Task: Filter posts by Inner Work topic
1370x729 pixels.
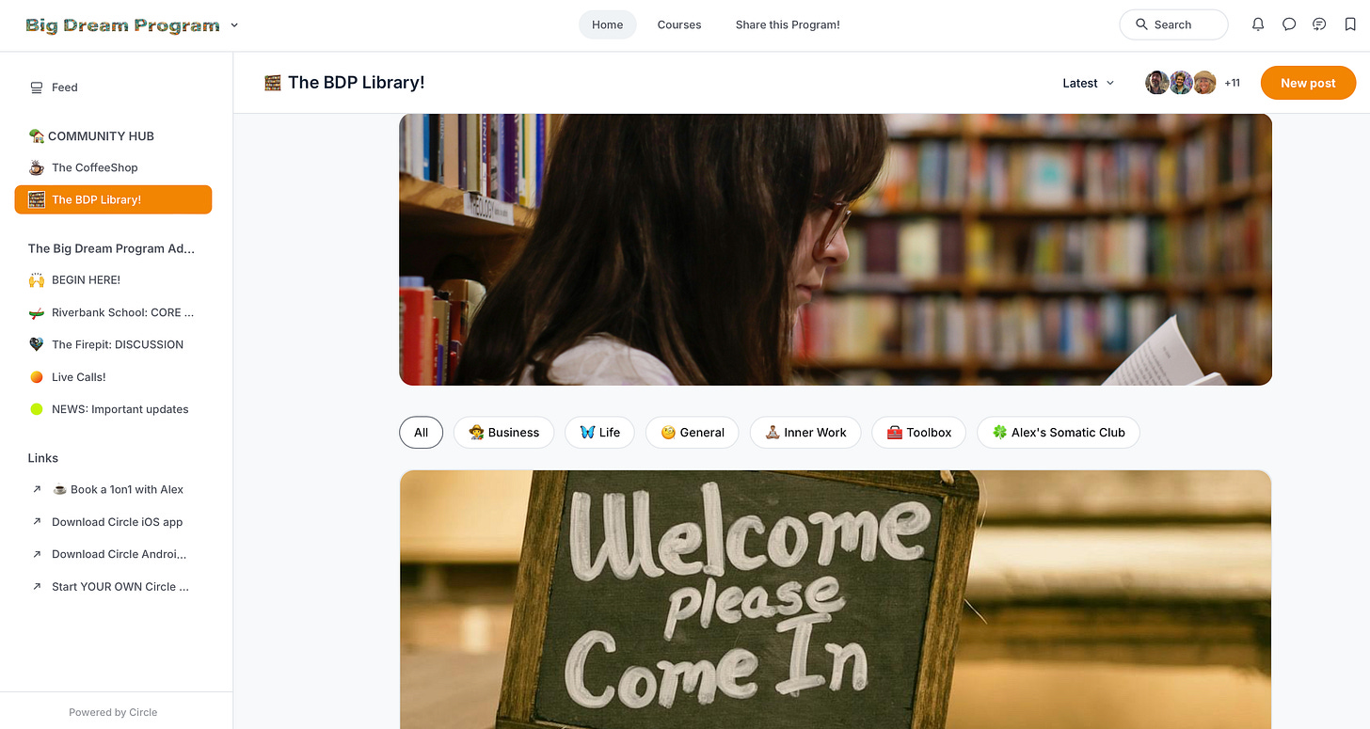Action: (x=805, y=433)
